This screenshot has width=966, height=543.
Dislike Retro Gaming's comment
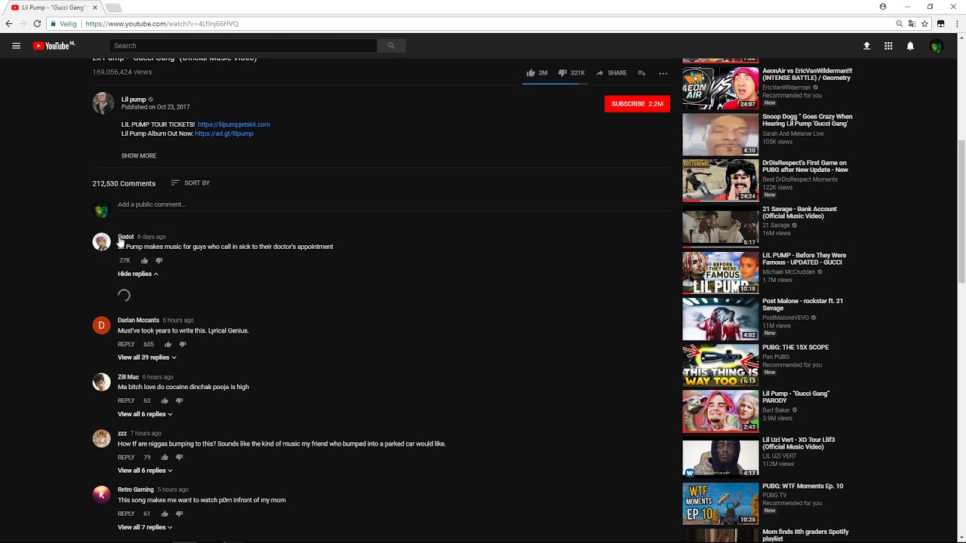pos(179,514)
